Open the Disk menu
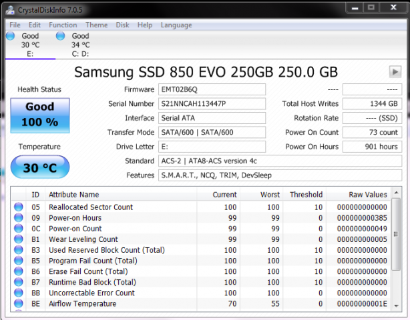Screen dimensions: 410x320 click(122, 25)
